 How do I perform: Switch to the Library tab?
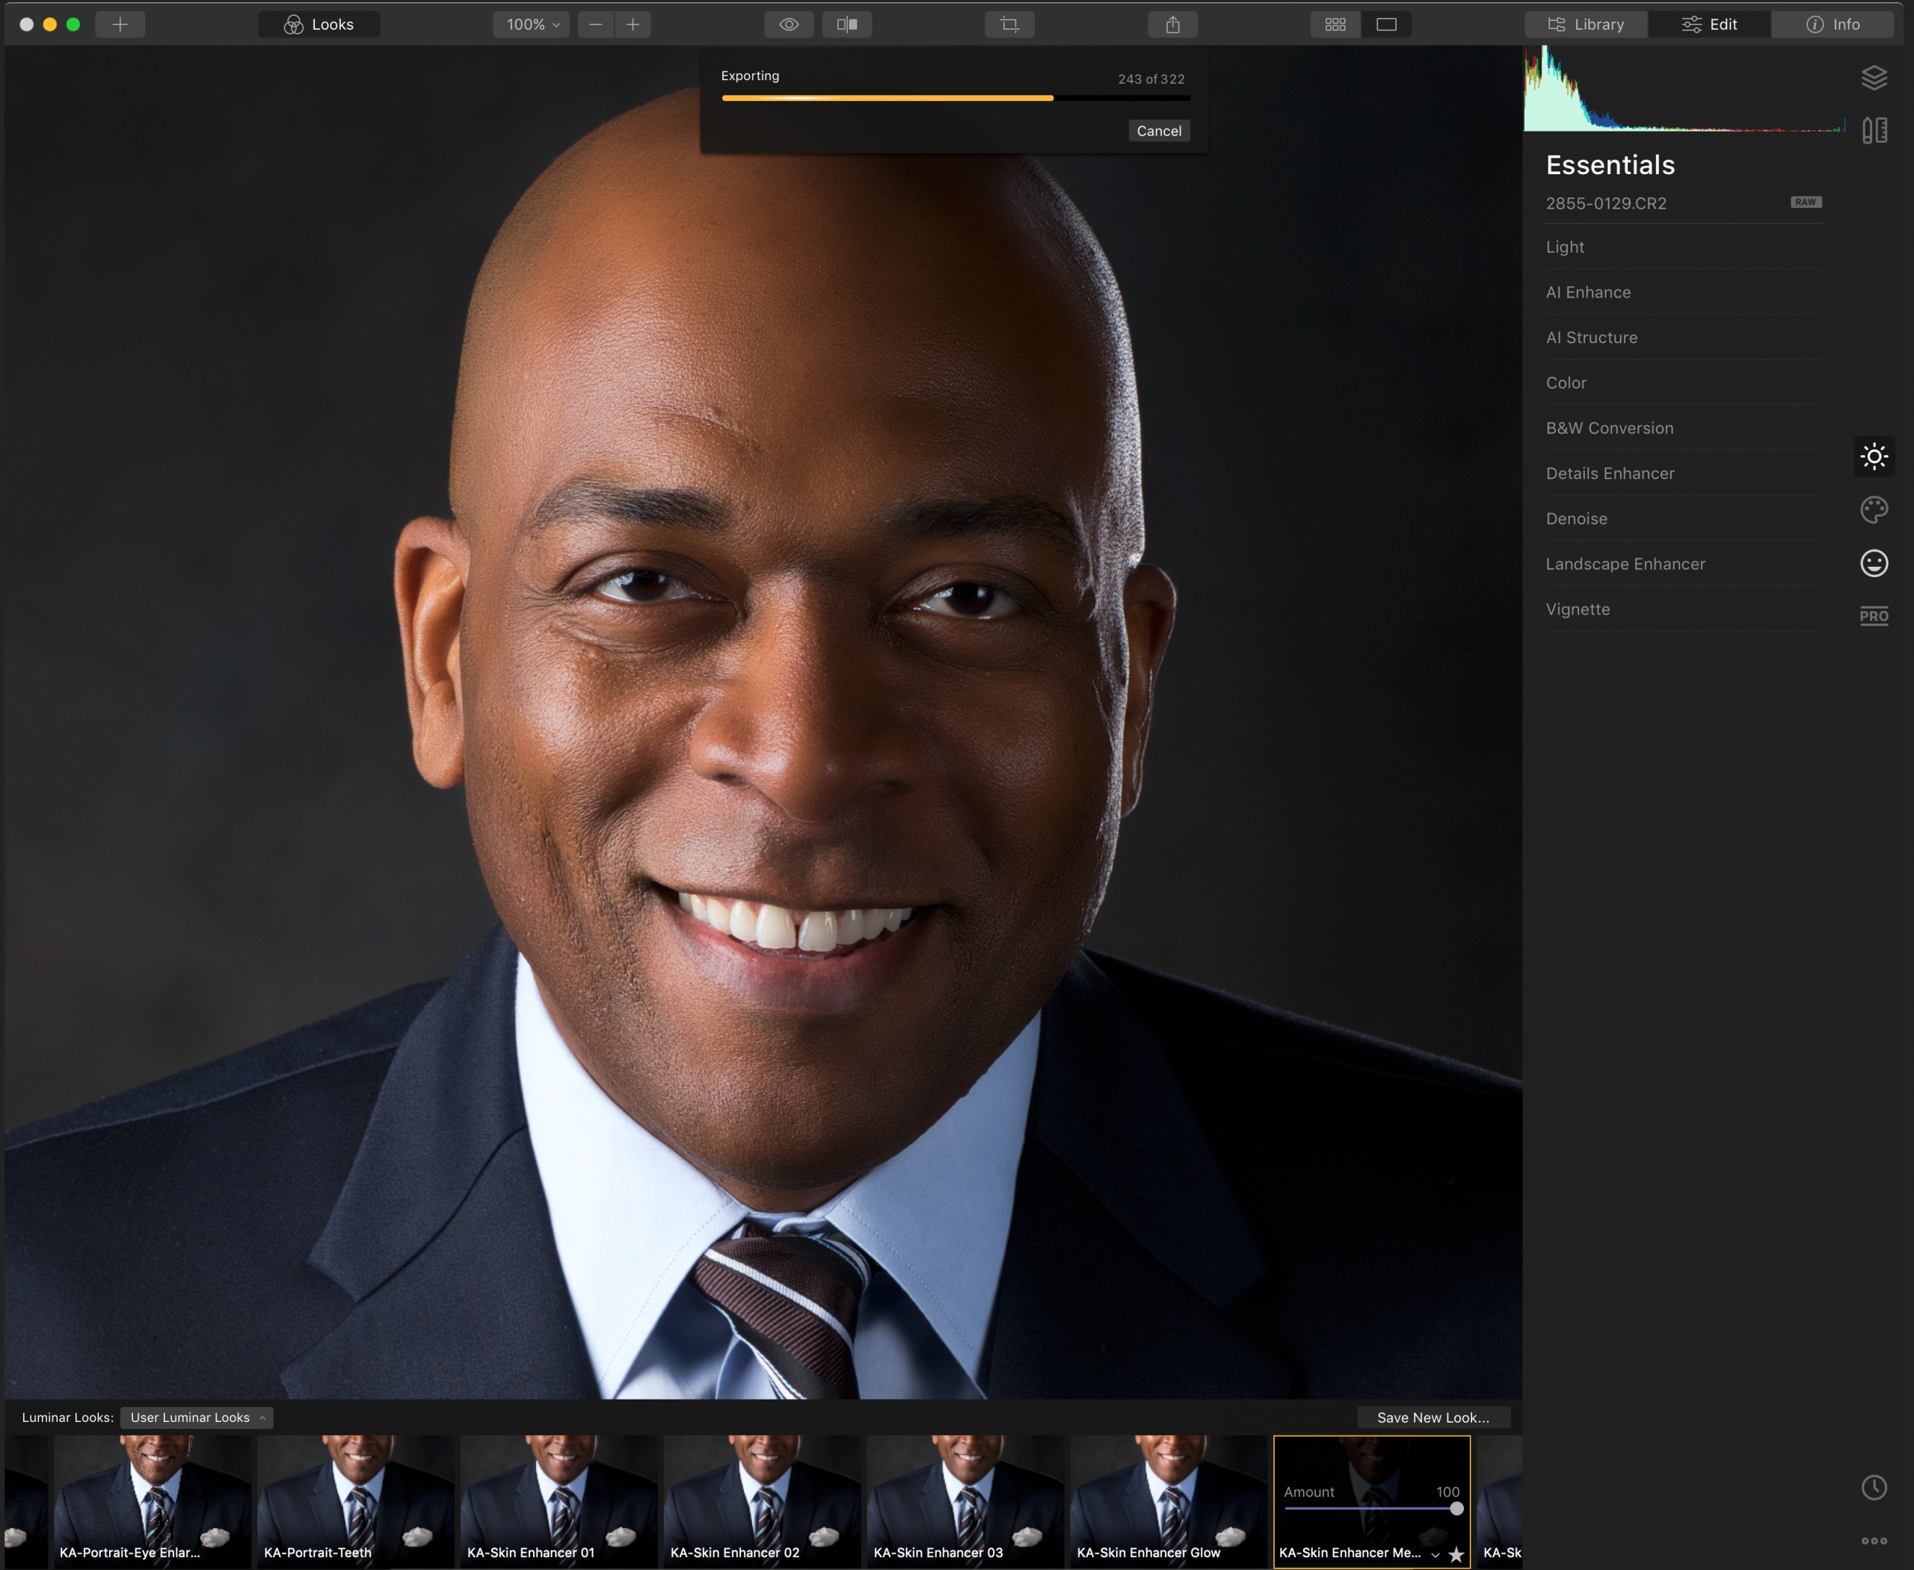[x=1587, y=25]
